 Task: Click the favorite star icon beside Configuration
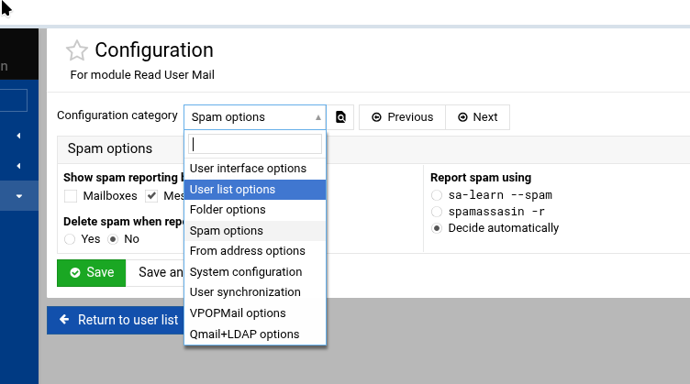pyautogui.click(x=77, y=51)
